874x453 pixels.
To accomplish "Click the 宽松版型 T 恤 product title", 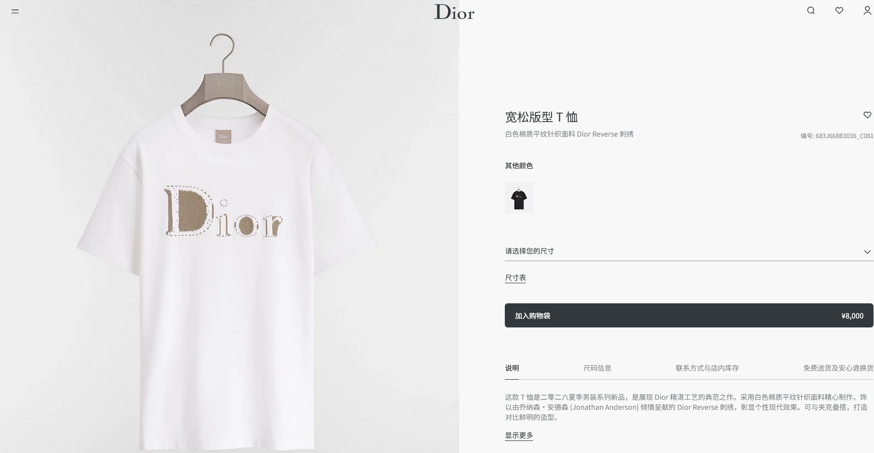I will [x=541, y=117].
